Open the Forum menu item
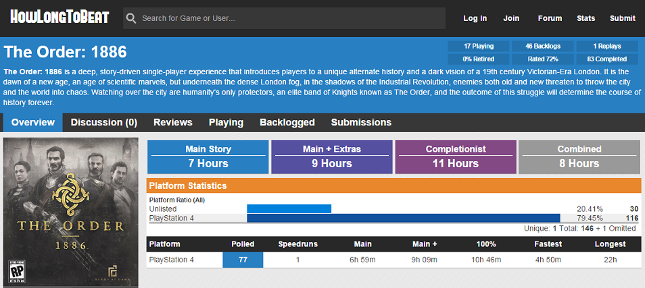 550,18
